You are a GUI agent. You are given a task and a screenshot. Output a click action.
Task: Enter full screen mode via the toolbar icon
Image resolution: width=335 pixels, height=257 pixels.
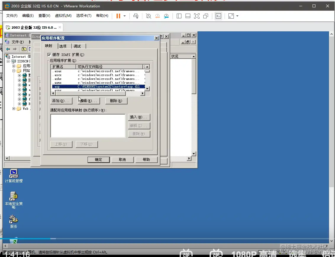(197, 16)
